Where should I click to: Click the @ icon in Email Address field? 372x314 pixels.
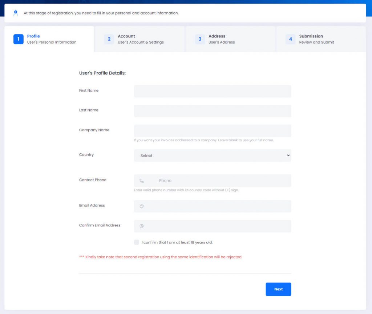141,206
